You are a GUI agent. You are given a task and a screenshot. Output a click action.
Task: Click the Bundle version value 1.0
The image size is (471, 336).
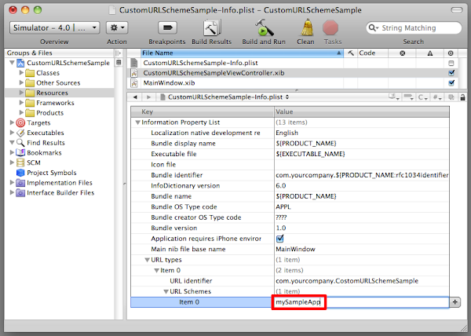(281, 228)
